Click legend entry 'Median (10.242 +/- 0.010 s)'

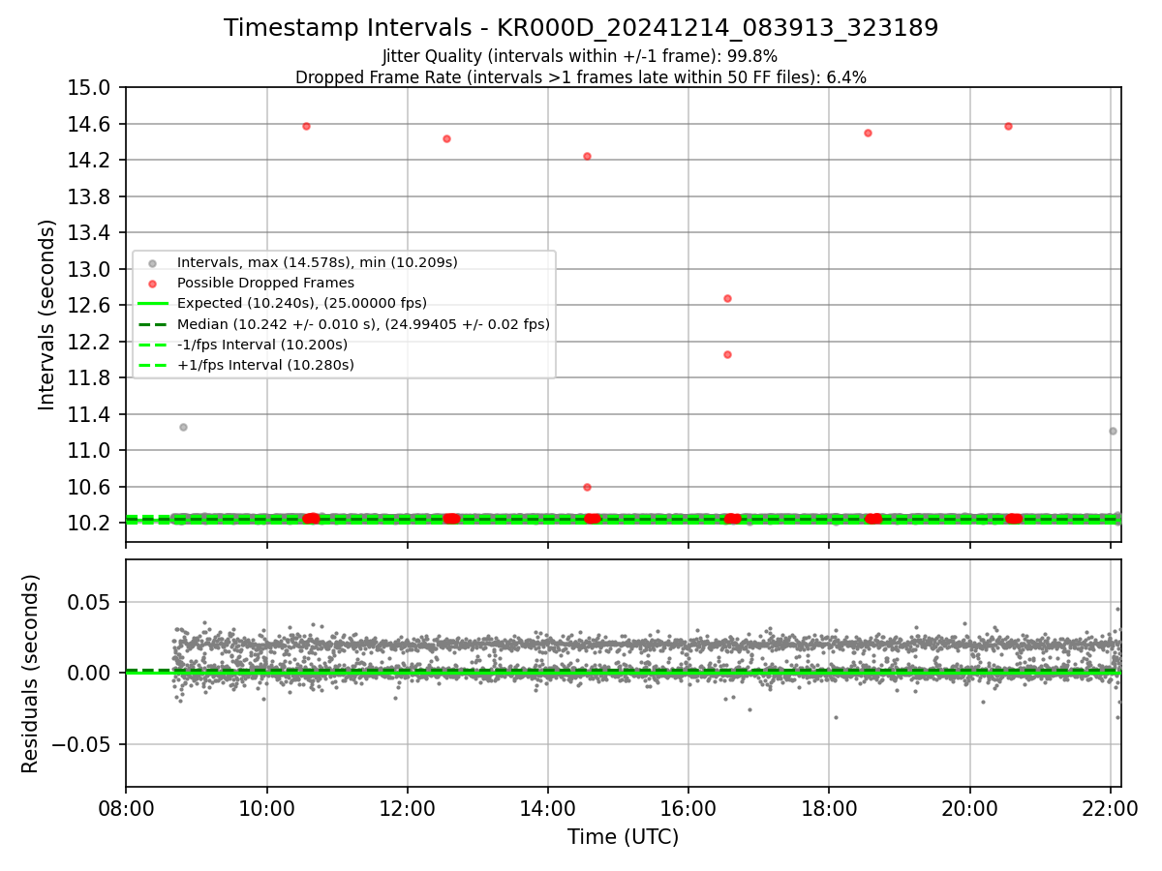(363, 324)
